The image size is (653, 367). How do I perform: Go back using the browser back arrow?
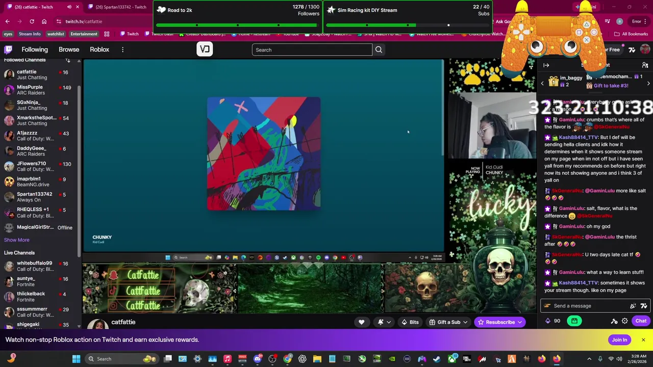7,21
